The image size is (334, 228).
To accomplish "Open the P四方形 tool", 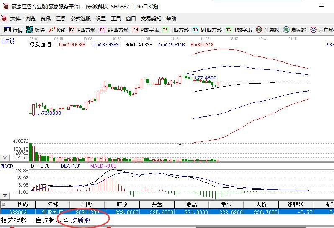I will pos(82,30).
